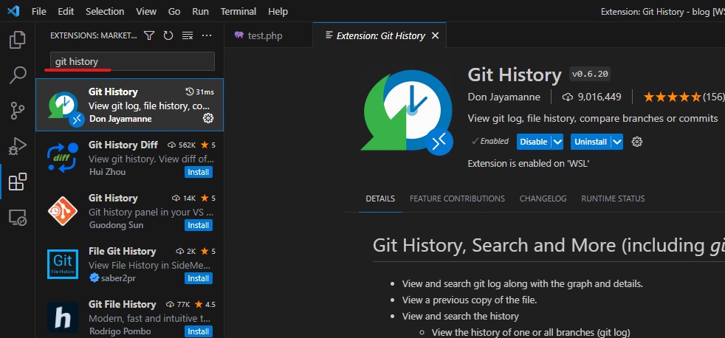Disable the Git History extension

534,142
